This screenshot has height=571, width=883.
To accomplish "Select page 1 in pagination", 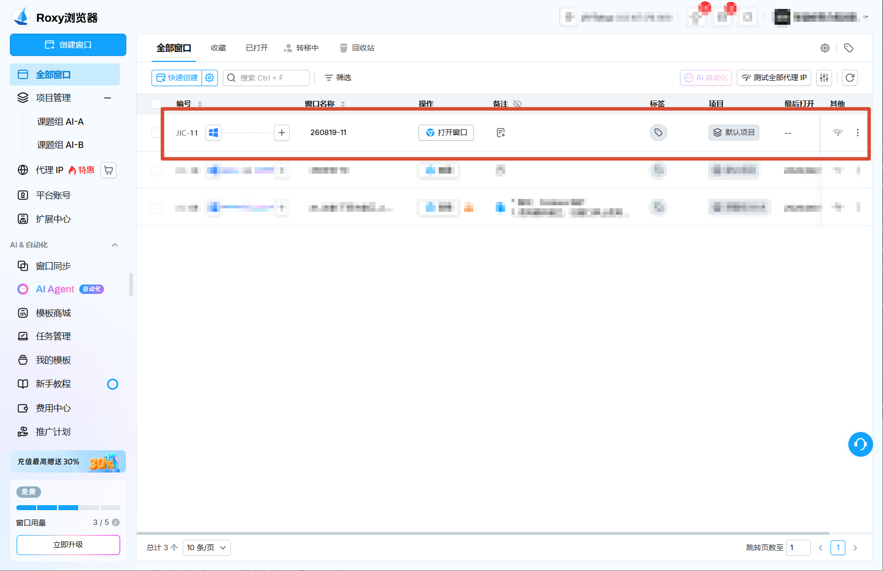I will pos(838,548).
